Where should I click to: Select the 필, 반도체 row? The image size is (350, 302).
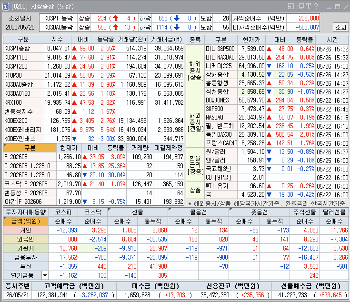276,126
